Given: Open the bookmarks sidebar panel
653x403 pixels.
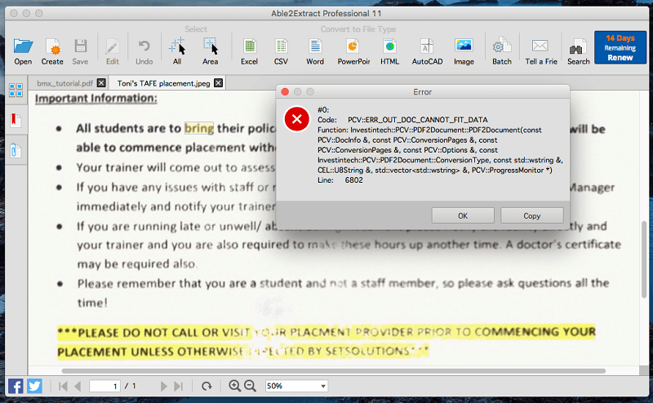Looking at the screenshot, I should point(16,120).
